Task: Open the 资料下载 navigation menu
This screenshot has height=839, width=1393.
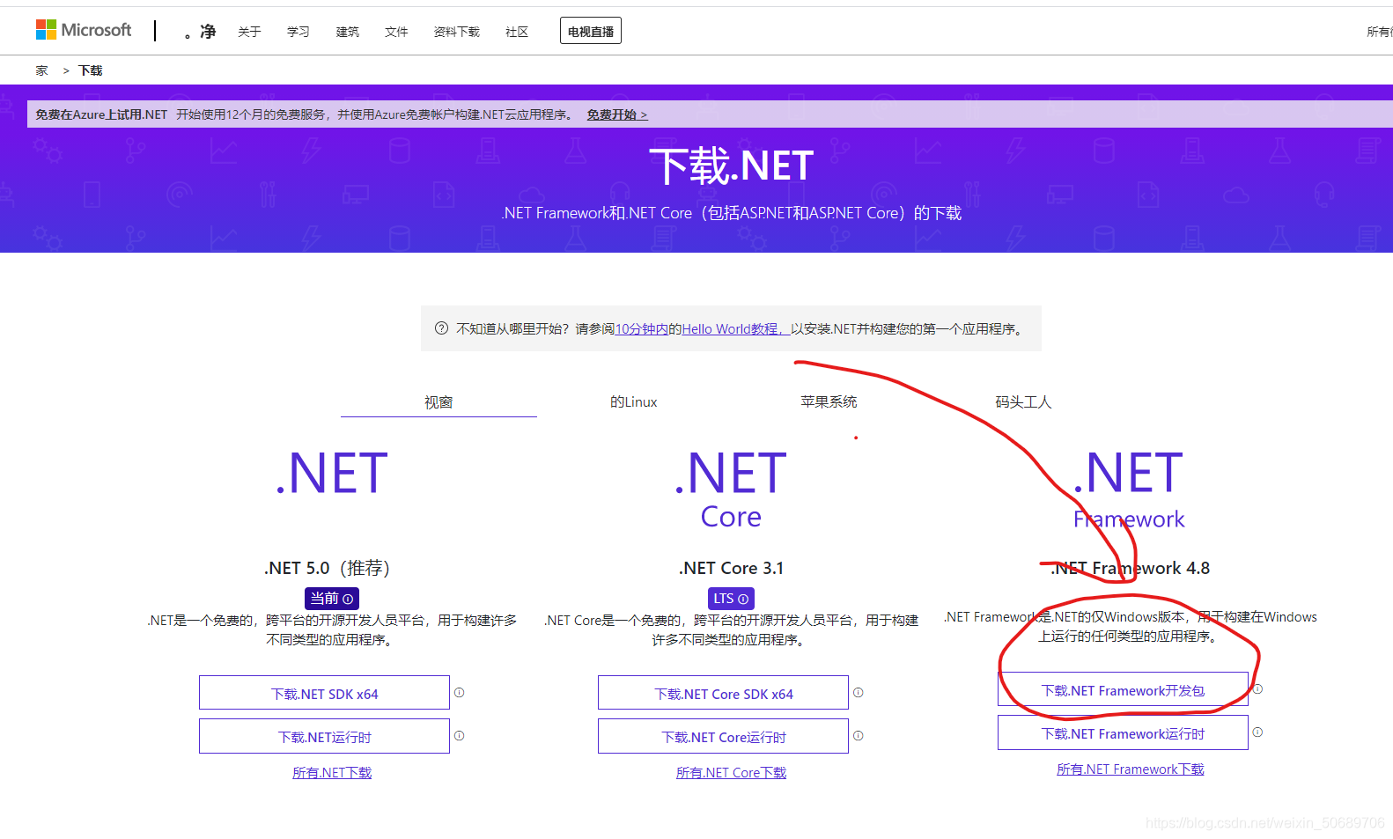Action: point(456,32)
